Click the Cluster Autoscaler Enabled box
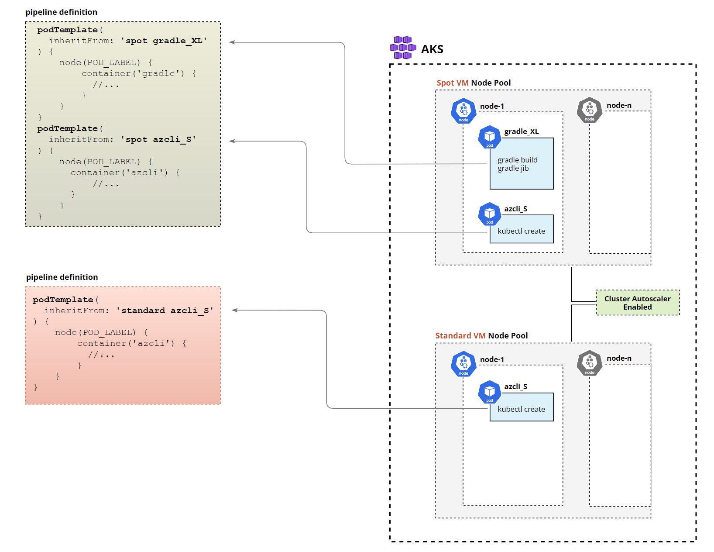 [x=638, y=303]
